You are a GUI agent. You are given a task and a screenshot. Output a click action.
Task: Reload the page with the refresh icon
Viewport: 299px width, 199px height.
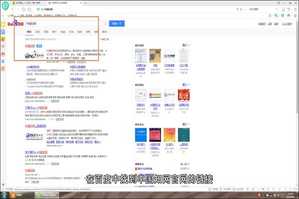tap(23, 9)
